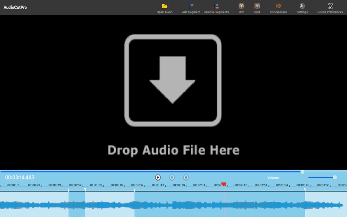Click the playback progress bar knob
Screen dimensions: 347x217
click(302, 172)
